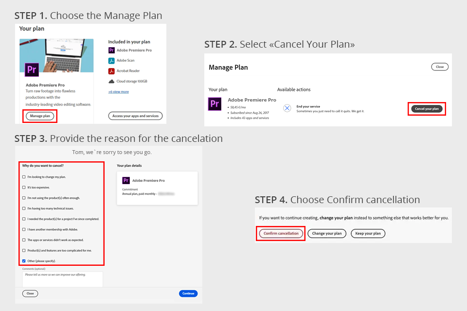
Task: Click Confirm cancellation button
Action: tap(281, 233)
